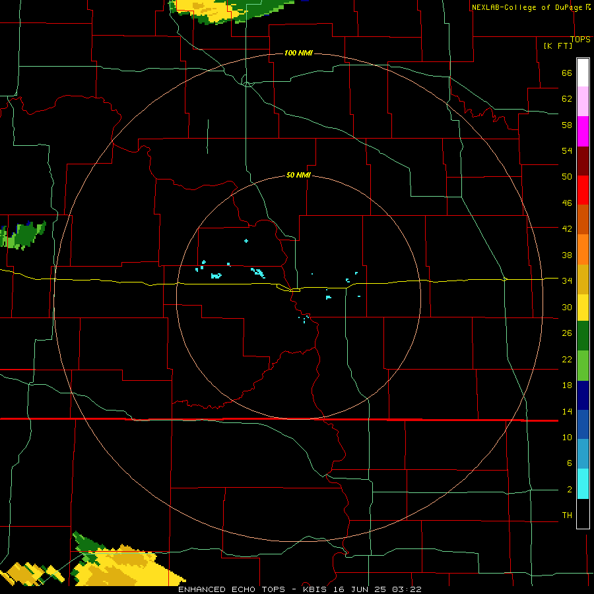Click the '58' legend value
This screenshot has height=594, width=594.
pos(567,125)
